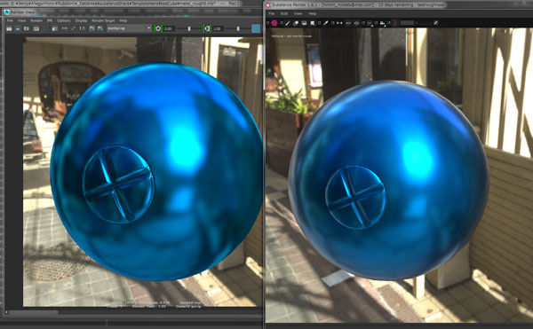Open Help menu in Render View
This screenshot has width=533, height=329.
click(123, 20)
